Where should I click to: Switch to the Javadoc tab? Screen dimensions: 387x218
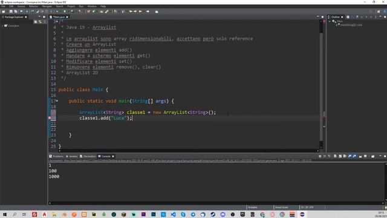click(72, 156)
